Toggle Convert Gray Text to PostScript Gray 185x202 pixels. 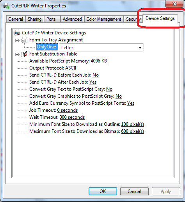109,89
